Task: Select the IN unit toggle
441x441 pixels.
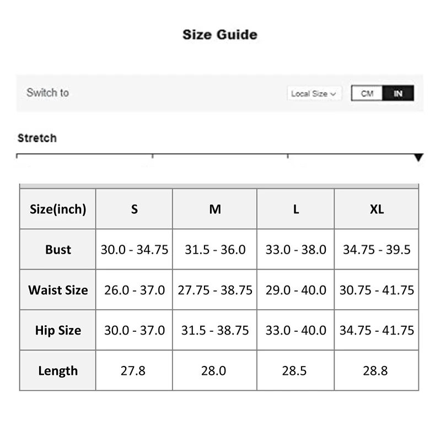Action: pyautogui.click(x=398, y=94)
